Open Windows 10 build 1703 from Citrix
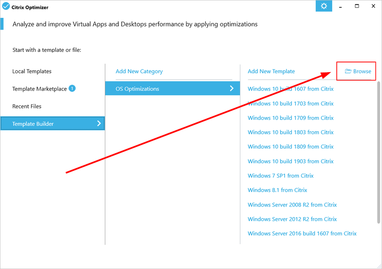The height and width of the screenshot is (269, 382). (x=290, y=103)
